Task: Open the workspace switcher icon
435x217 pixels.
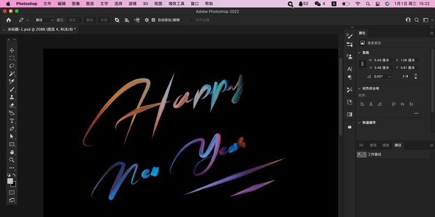Action: click(x=426, y=20)
